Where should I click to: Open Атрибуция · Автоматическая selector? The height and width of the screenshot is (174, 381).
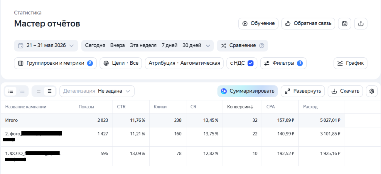tap(184, 63)
